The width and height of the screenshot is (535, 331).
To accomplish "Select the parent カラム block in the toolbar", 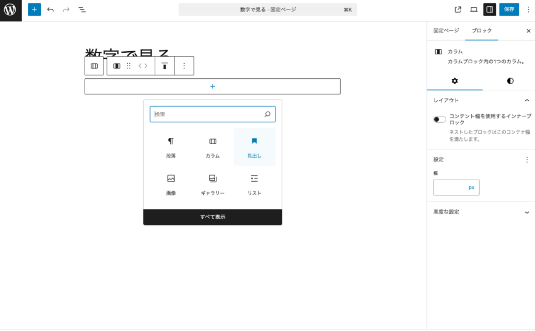I will [94, 66].
